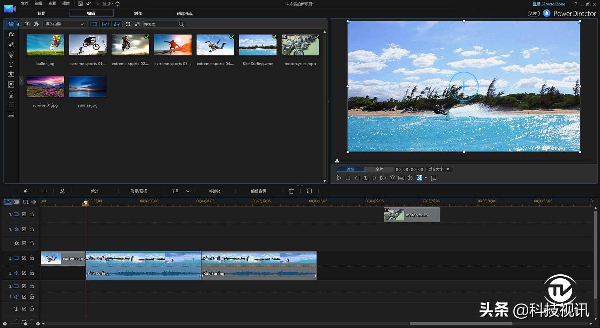
Task: Toggle lock on audio track 2
Action: [x=32, y=273]
